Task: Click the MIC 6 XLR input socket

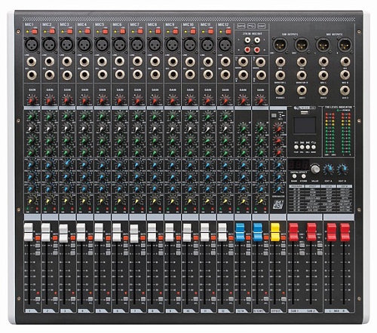Action: pyautogui.click(x=120, y=44)
